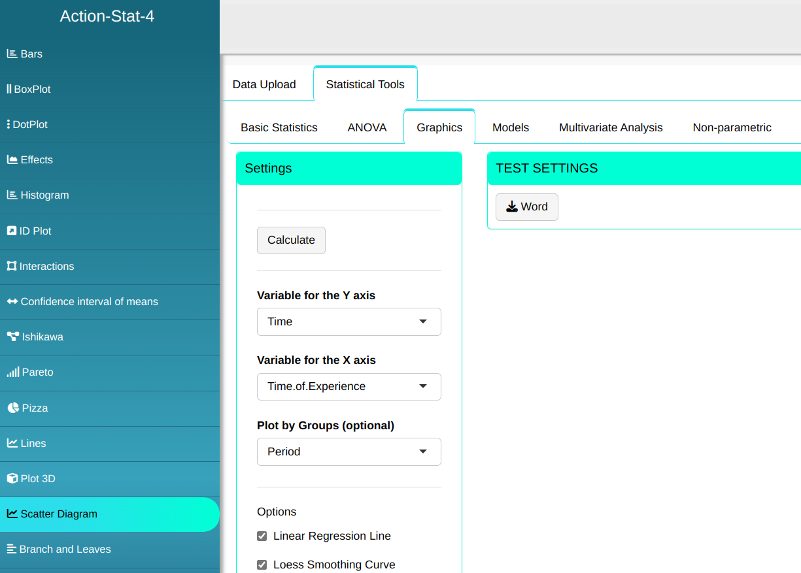This screenshot has width=801, height=573.
Task: Open the Ishikawa diagram icon
Action: pyautogui.click(x=12, y=337)
